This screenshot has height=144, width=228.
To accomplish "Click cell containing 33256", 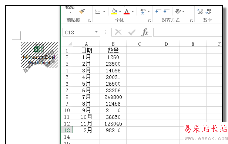I will coord(113,90).
